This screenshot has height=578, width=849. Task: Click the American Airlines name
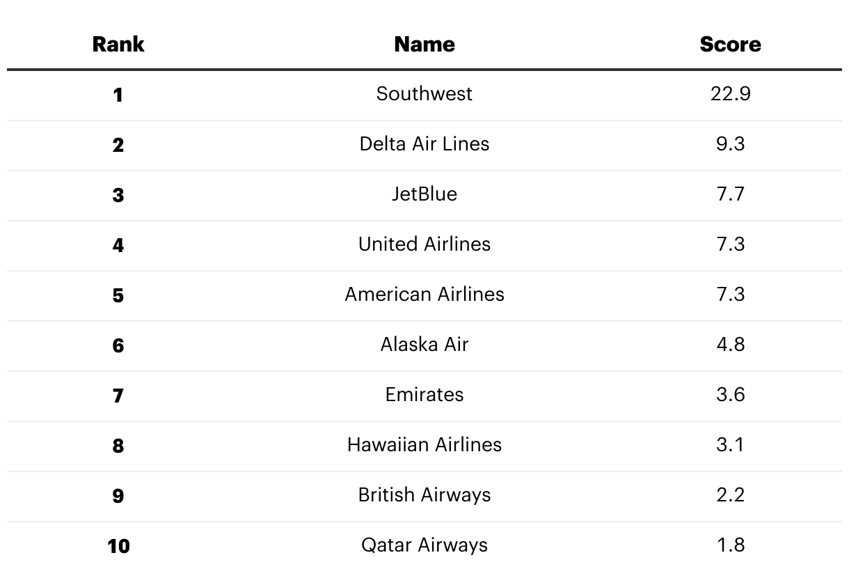click(x=424, y=295)
